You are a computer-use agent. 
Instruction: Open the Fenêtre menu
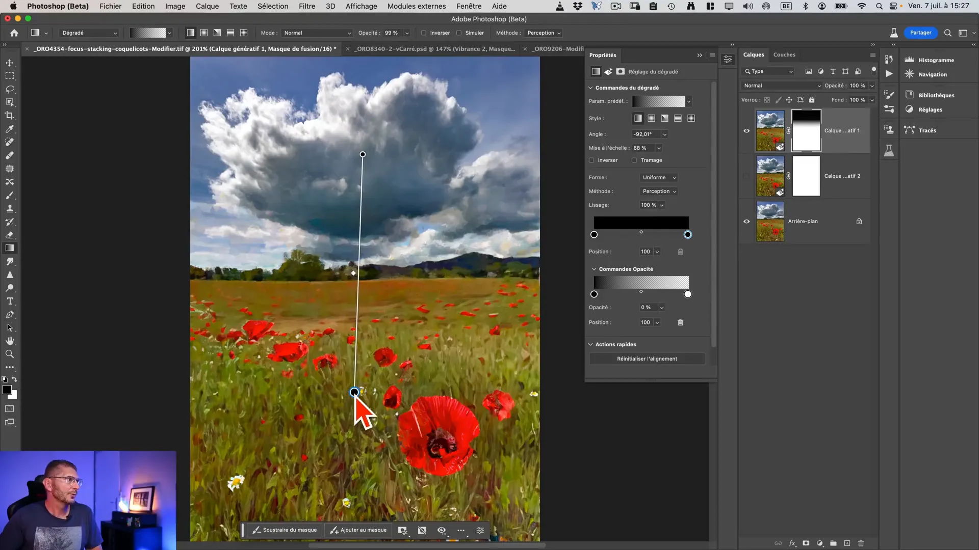pos(469,6)
